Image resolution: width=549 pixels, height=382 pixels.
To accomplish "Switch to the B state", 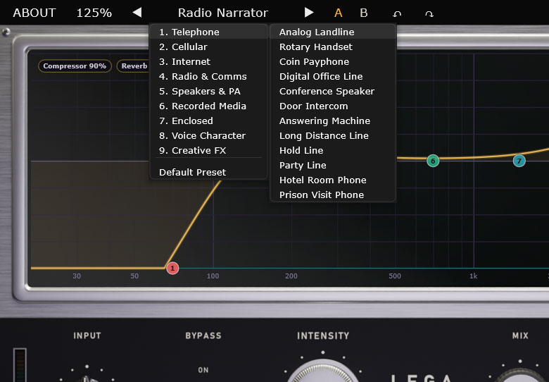I will click(364, 13).
